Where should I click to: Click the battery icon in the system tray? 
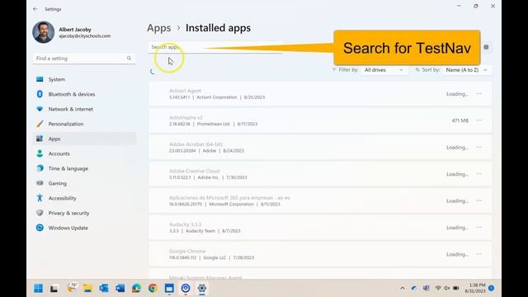(x=456, y=288)
